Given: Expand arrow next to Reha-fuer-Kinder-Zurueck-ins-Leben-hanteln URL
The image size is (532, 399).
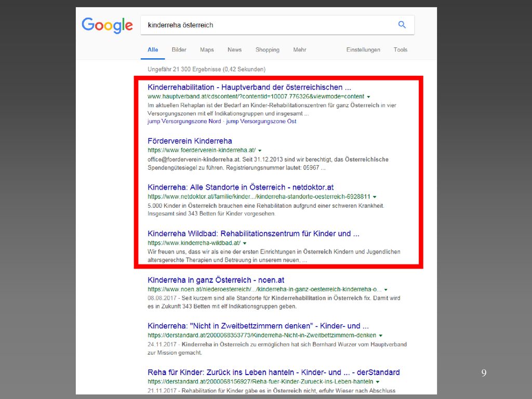Looking at the screenshot, I should coord(378,382).
